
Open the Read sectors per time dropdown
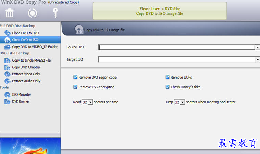coord(90,102)
